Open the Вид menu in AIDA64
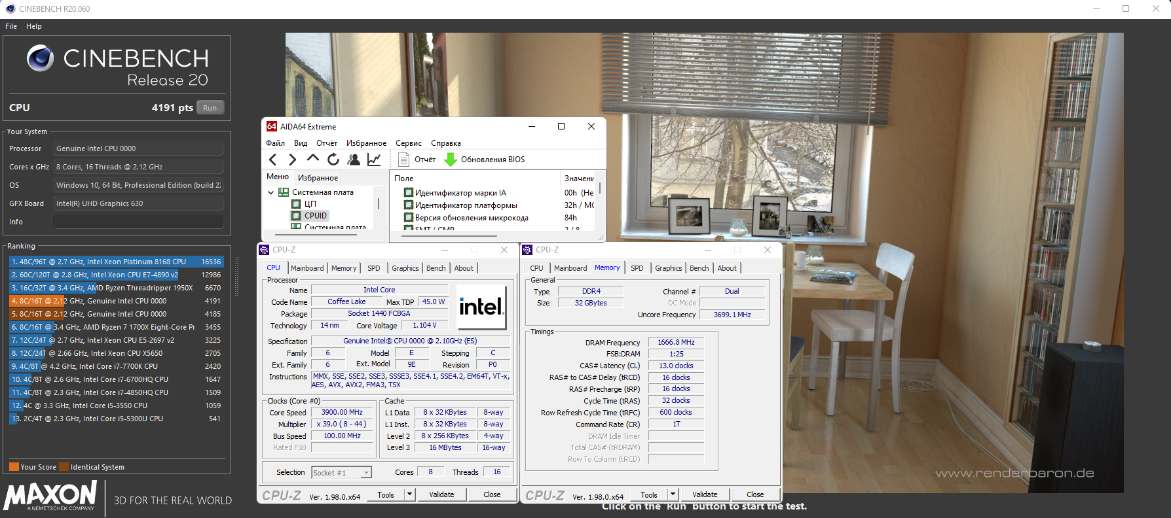 301,143
